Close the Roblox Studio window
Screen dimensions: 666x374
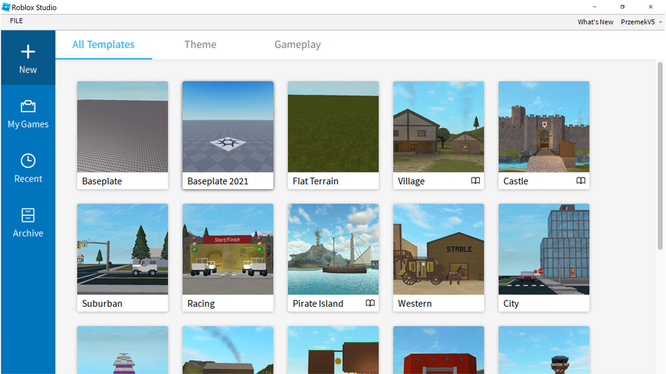click(651, 7)
